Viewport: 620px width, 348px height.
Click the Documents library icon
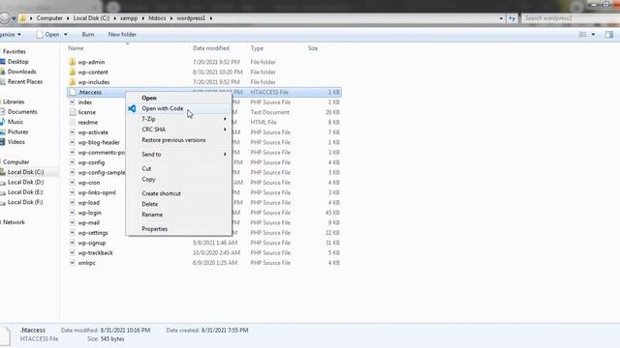click(3, 112)
